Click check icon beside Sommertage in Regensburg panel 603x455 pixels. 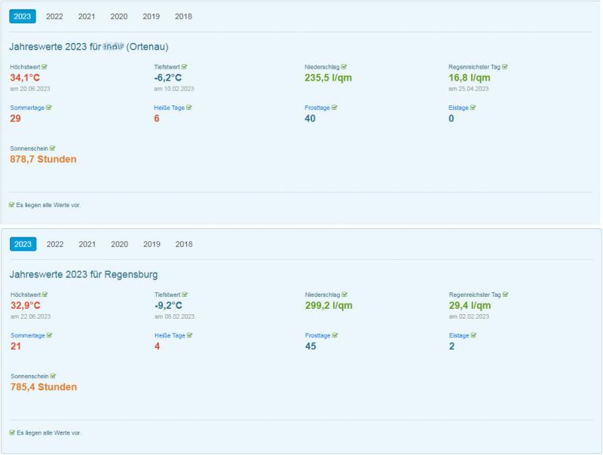(50, 335)
